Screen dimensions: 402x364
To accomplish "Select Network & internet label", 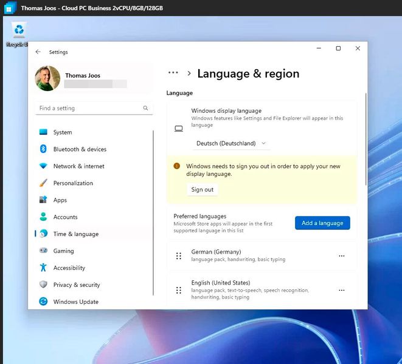I will pos(78,166).
